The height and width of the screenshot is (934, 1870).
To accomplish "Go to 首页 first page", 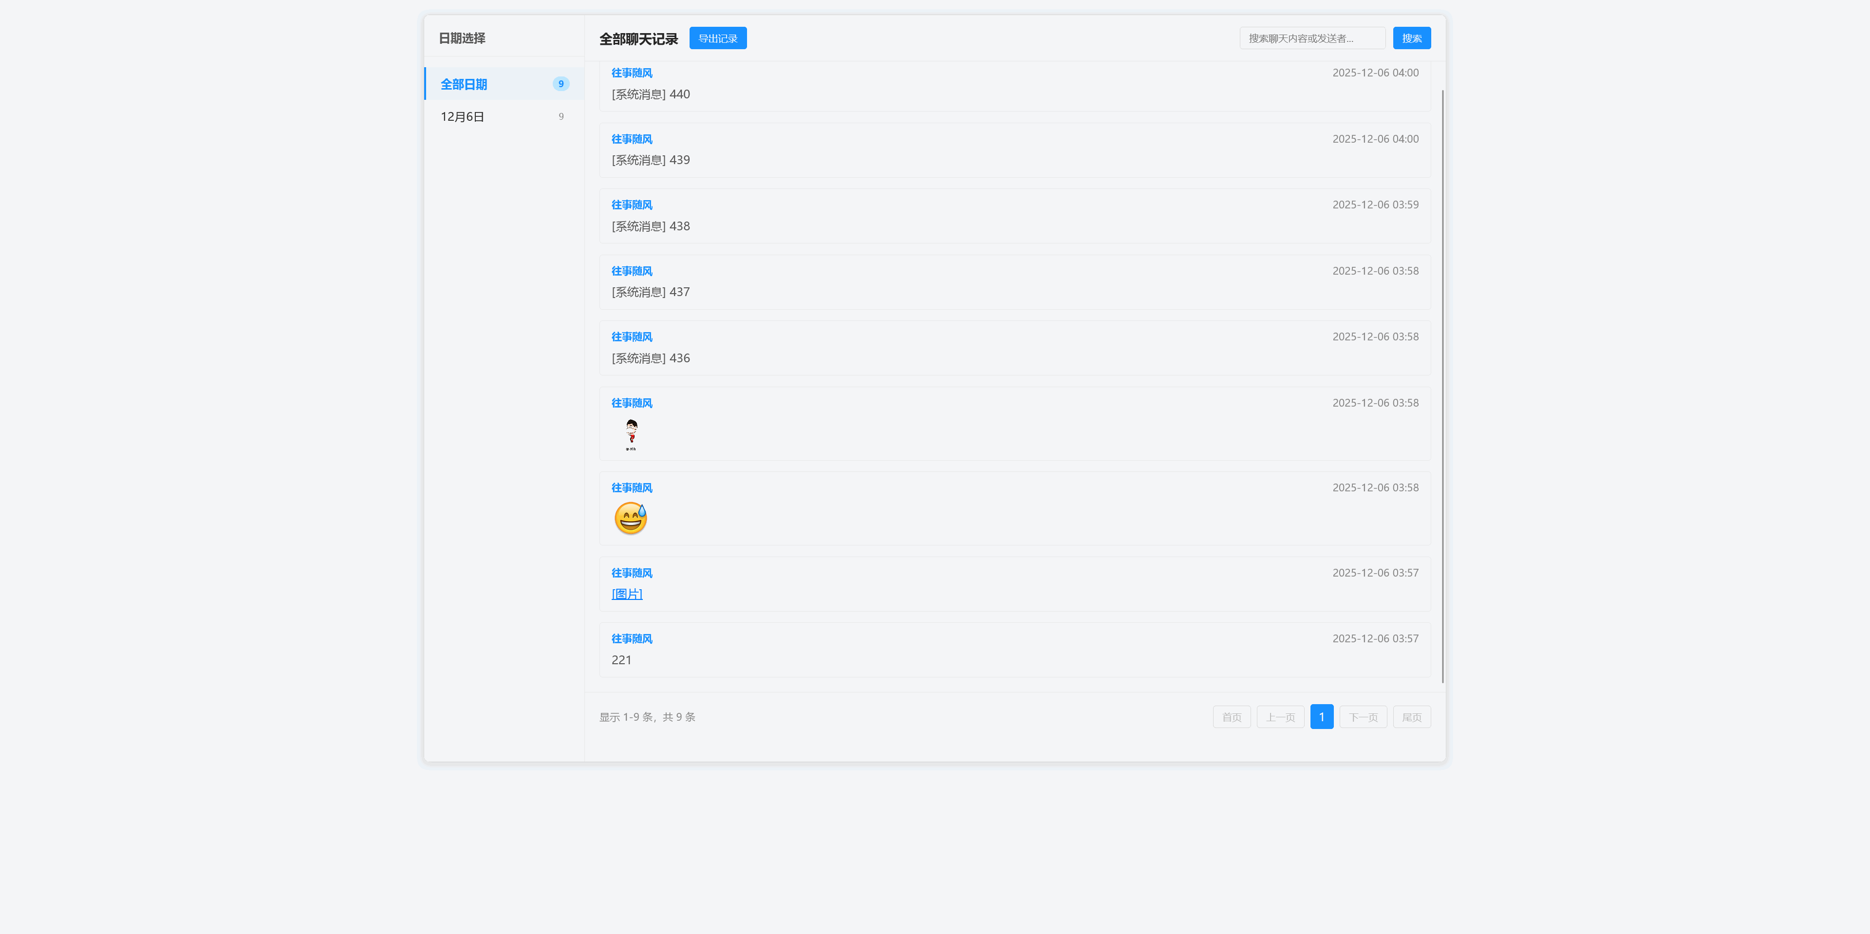I will pyautogui.click(x=1231, y=716).
